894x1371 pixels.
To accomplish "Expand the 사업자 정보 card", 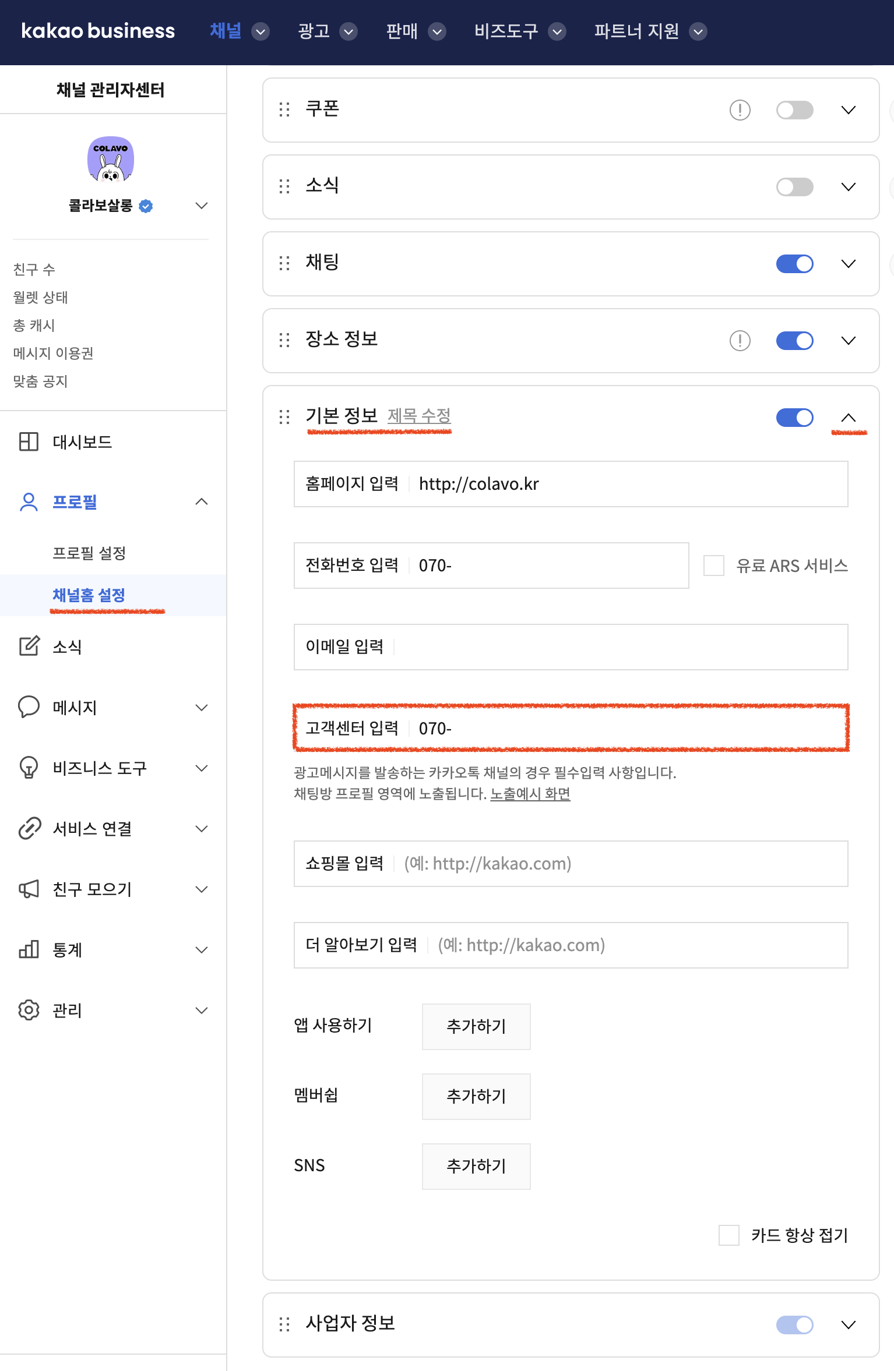I will 848,1325.
